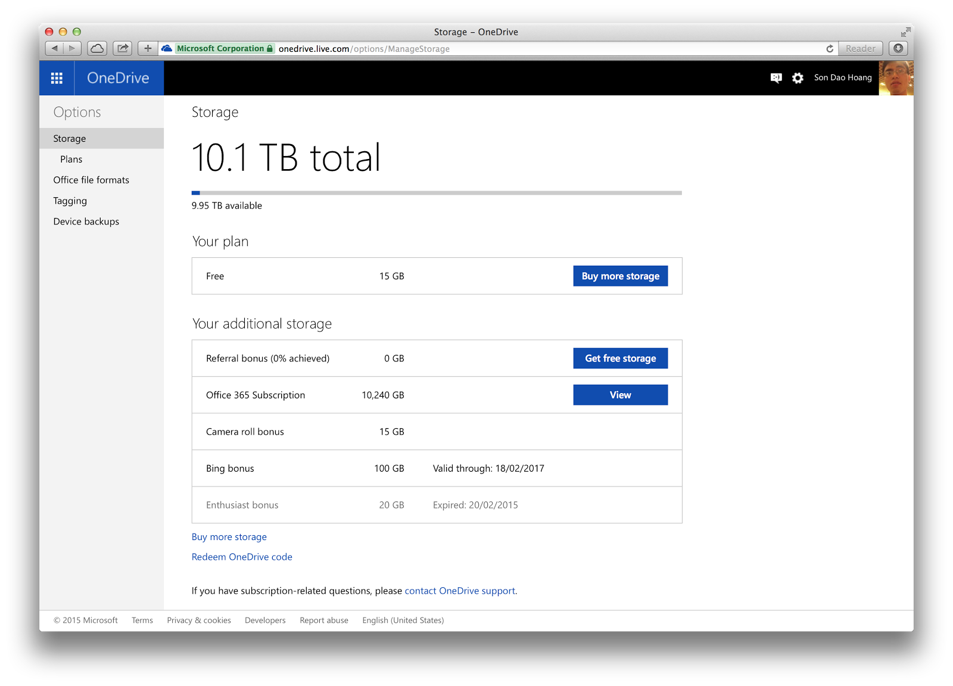Image resolution: width=953 pixels, height=686 pixels.
Task: Contact OneDrive support via link
Action: tap(460, 591)
